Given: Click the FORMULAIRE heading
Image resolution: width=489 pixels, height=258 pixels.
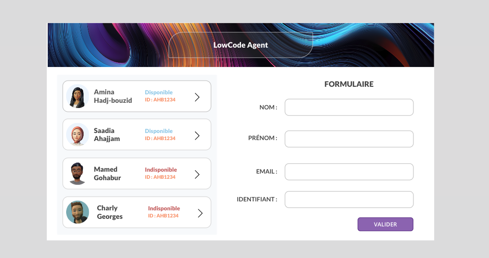Looking at the screenshot, I should pyautogui.click(x=349, y=84).
